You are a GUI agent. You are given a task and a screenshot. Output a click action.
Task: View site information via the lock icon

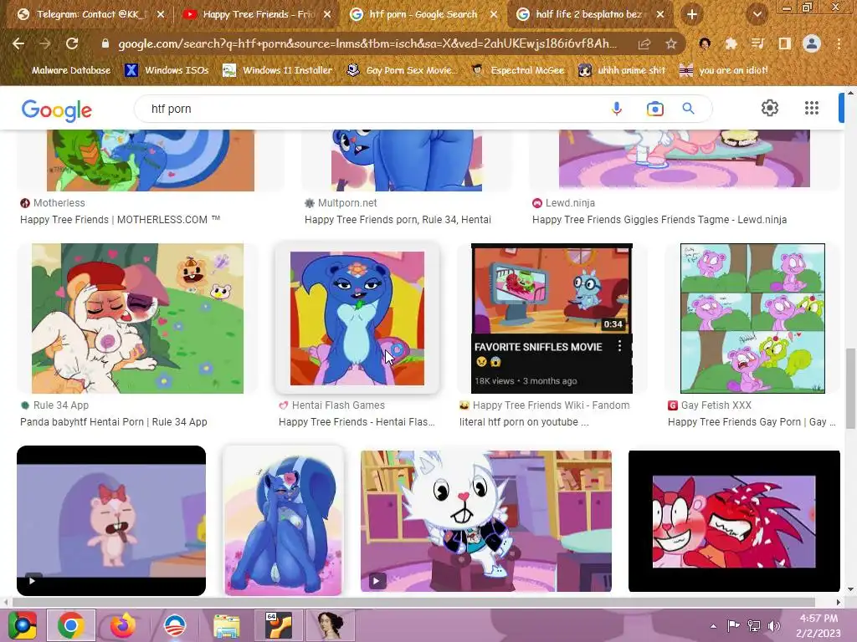click(105, 43)
